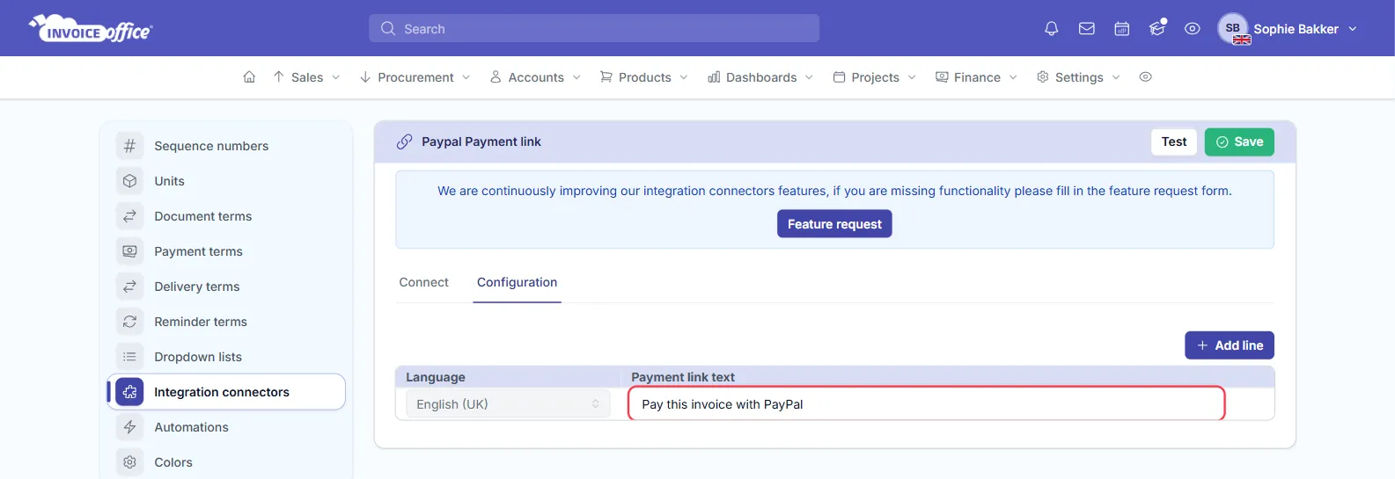Click the eye icon after Settings menu

pyautogui.click(x=1145, y=77)
